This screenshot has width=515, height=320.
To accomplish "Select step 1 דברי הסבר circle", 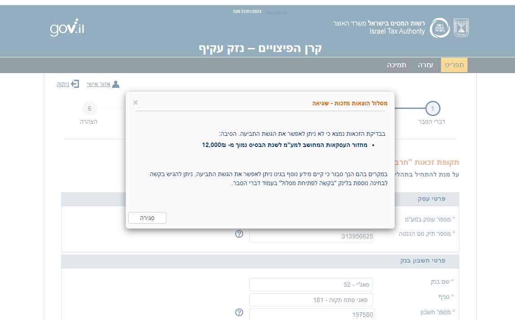I will [432, 108].
